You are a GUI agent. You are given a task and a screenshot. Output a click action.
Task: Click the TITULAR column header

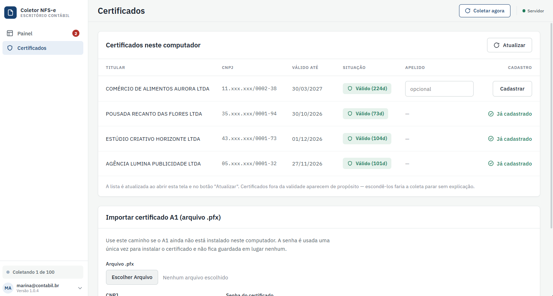coord(115,68)
